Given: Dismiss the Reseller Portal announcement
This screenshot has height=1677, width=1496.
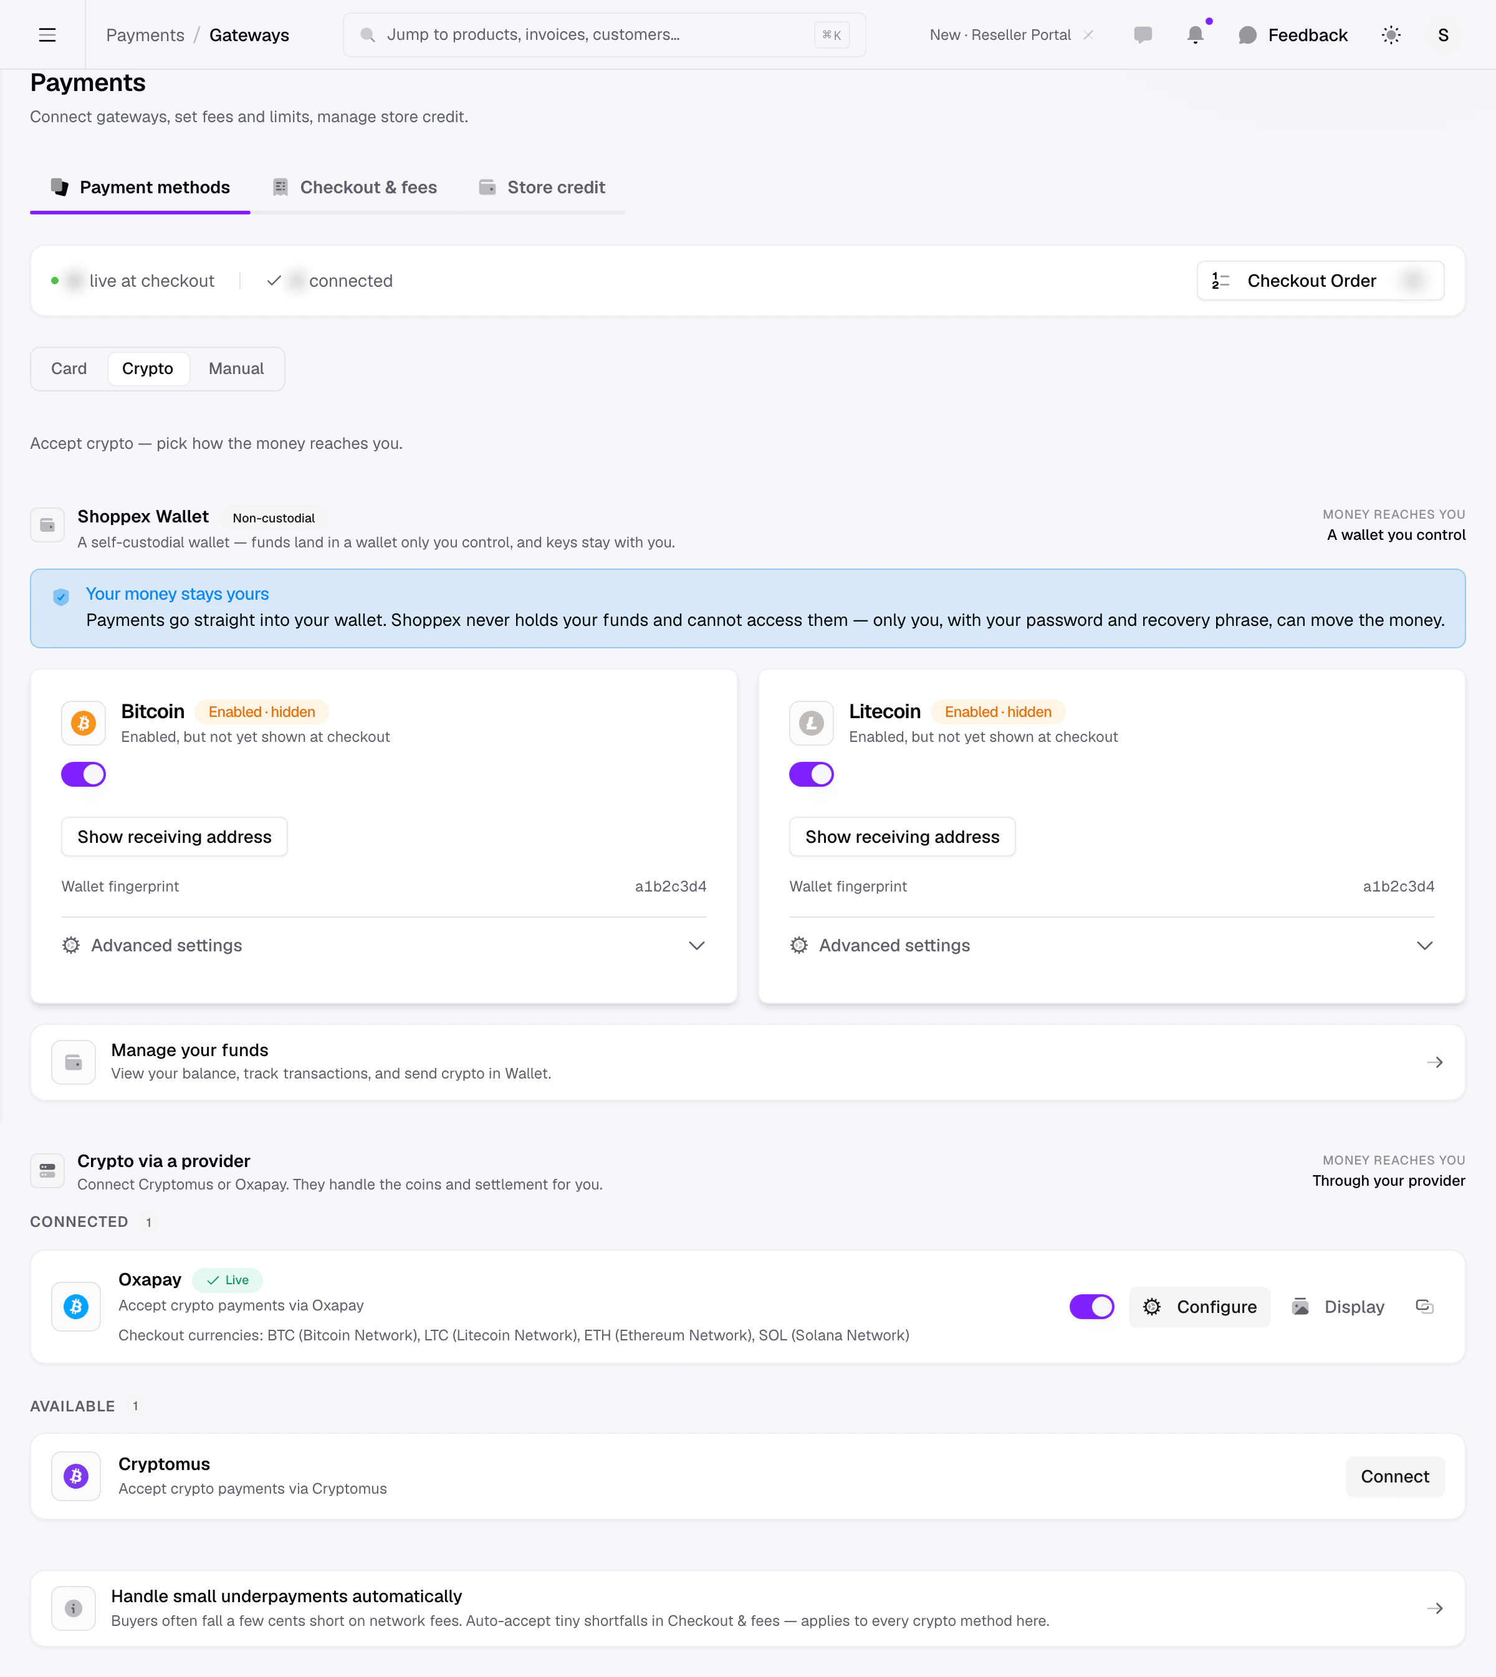Looking at the screenshot, I should 1088,34.
